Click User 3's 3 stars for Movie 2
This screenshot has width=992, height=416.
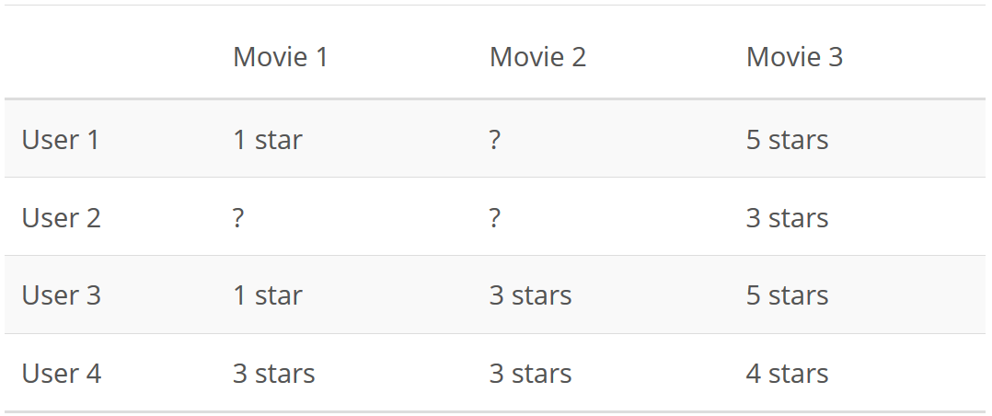(530, 295)
